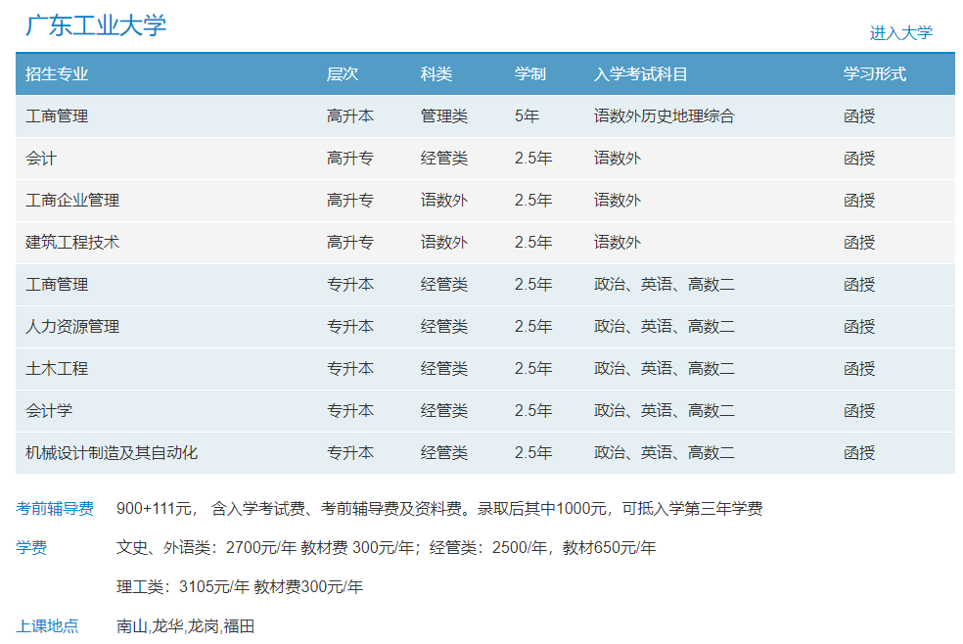The width and height of the screenshot is (963, 644).
Task: Click the 考前辅导费 label
Action: click(x=55, y=508)
